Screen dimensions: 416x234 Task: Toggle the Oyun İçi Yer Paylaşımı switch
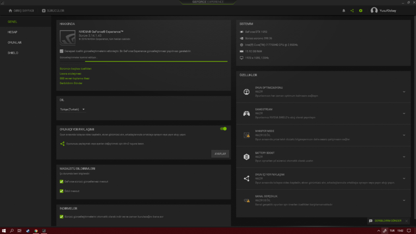(223, 129)
